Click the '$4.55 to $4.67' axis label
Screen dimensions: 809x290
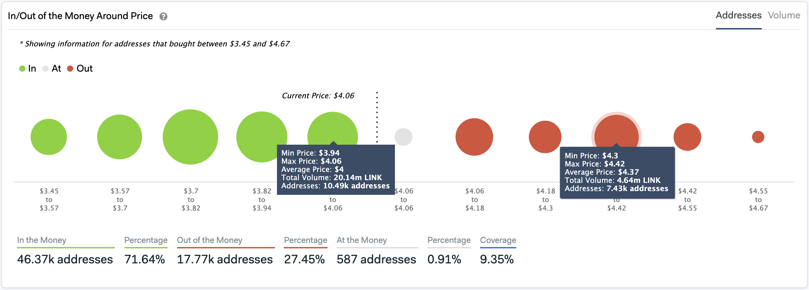[x=758, y=200]
